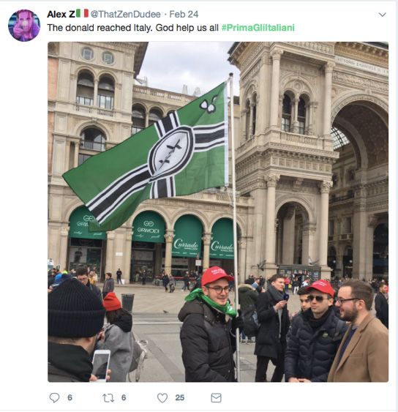The height and width of the screenshot is (412, 398).
Task: Open the Alex Z display name
Action: [x=61, y=14]
